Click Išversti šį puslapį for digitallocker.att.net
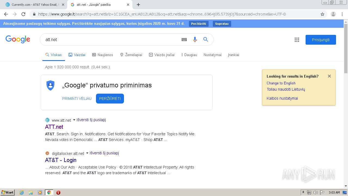Viewport: 348px width, 196px height. coord(104,153)
